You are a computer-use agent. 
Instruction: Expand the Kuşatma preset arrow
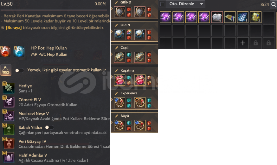click(112, 77)
